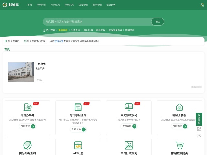
Task: Click 立即查询 button in 街道办事处 card
Action: (x=27, y=126)
